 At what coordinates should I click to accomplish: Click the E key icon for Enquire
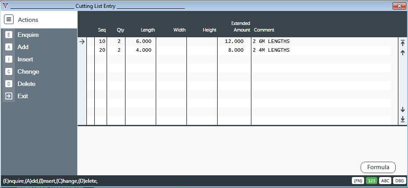coord(9,35)
